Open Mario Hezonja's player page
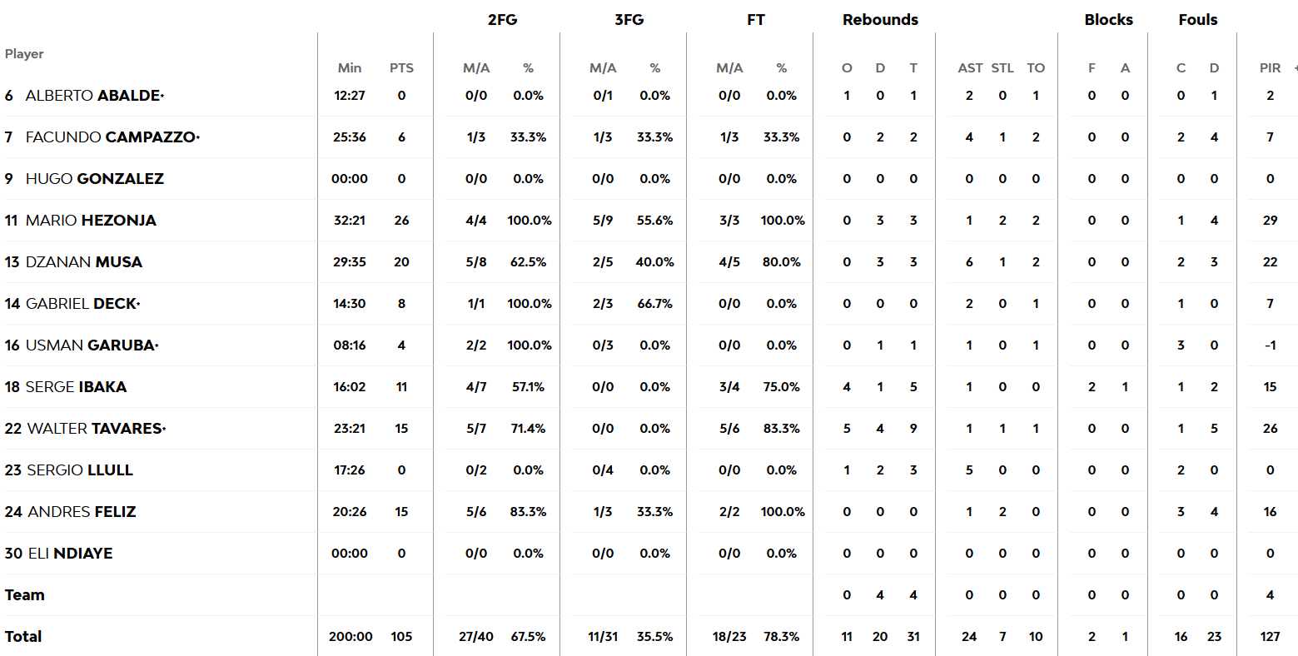Screen dimensions: 1298x656 [x=91, y=221]
